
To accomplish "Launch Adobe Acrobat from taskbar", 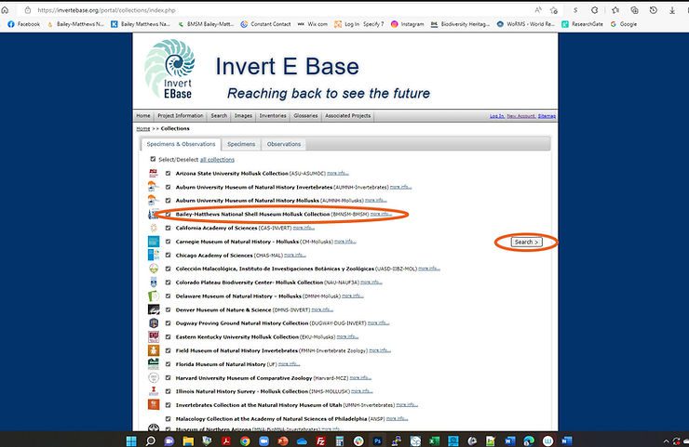I will [226, 440].
